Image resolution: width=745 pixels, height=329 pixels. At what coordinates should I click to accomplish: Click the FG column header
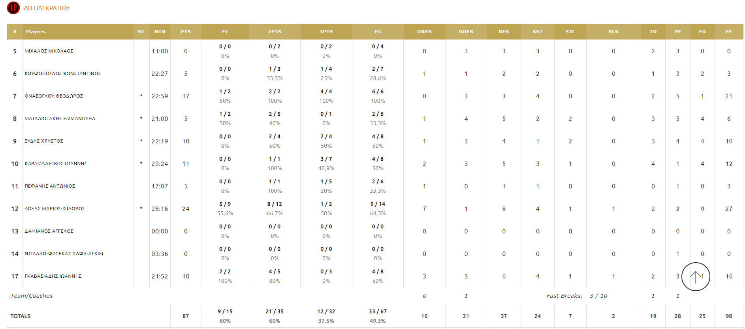point(378,32)
